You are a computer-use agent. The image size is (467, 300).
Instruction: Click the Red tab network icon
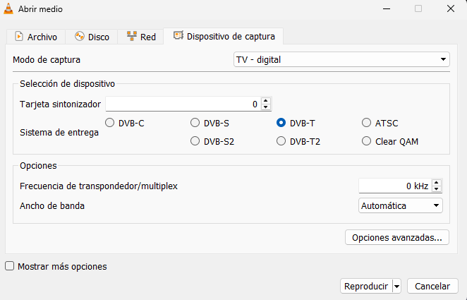pos(131,37)
